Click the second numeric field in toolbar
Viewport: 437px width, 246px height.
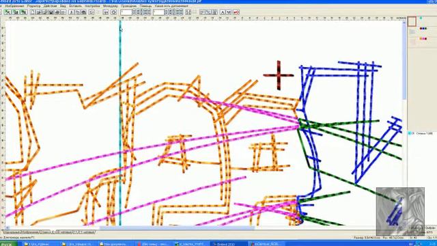[158, 12]
